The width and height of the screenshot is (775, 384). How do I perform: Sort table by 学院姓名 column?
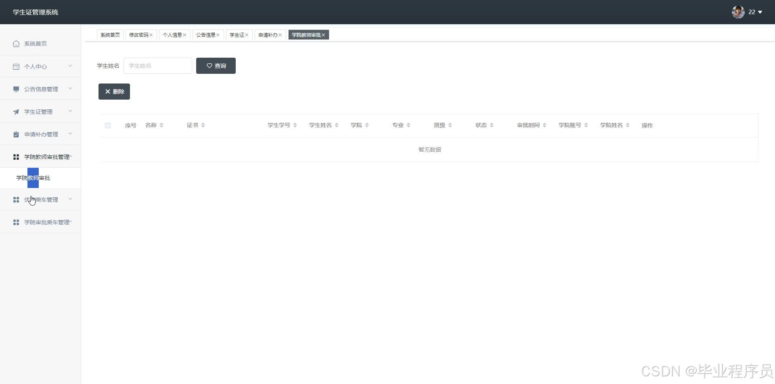(628, 125)
